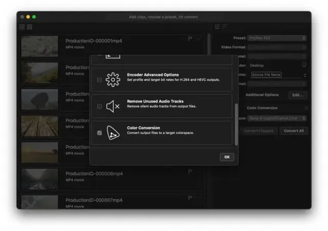Click the Additional Options label
Viewport: 328px width, 231px height.
point(262,95)
